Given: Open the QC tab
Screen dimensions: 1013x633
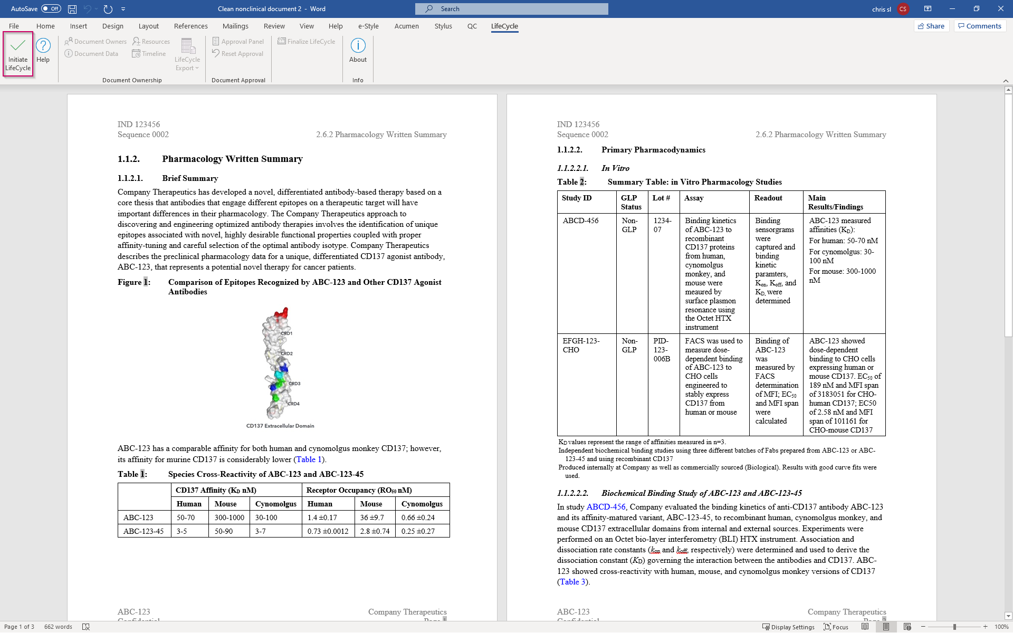Looking at the screenshot, I should (x=472, y=26).
